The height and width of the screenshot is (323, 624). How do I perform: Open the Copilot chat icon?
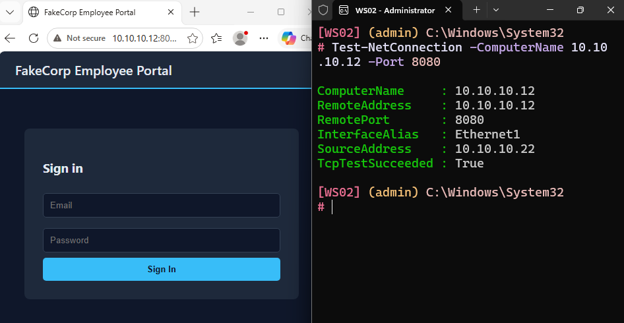pyautogui.click(x=289, y=38)
